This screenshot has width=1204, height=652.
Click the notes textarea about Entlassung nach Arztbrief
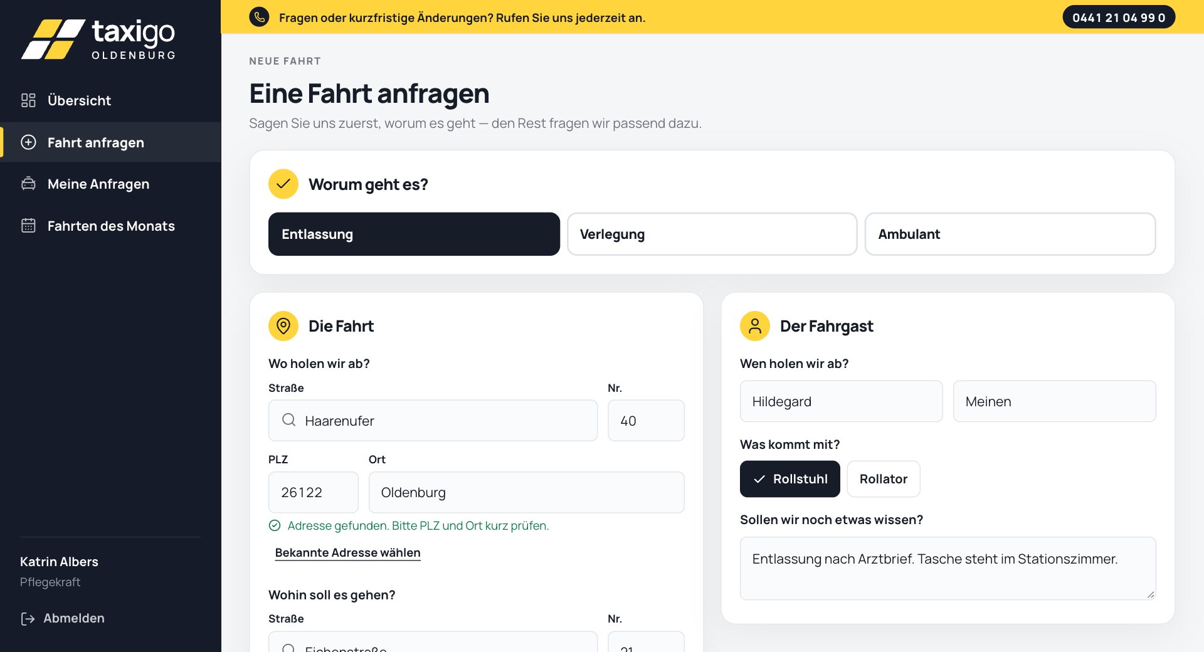(x=948, y=568)
